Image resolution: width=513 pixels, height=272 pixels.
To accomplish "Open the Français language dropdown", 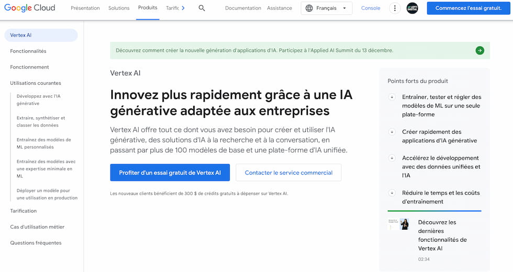I will pos(327,8).
